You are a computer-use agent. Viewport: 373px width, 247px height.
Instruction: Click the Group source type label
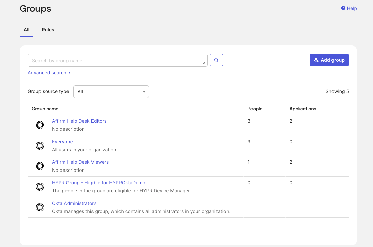point(48,91)
